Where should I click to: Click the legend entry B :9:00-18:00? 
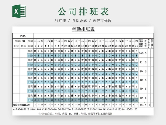tap(34, 109)
